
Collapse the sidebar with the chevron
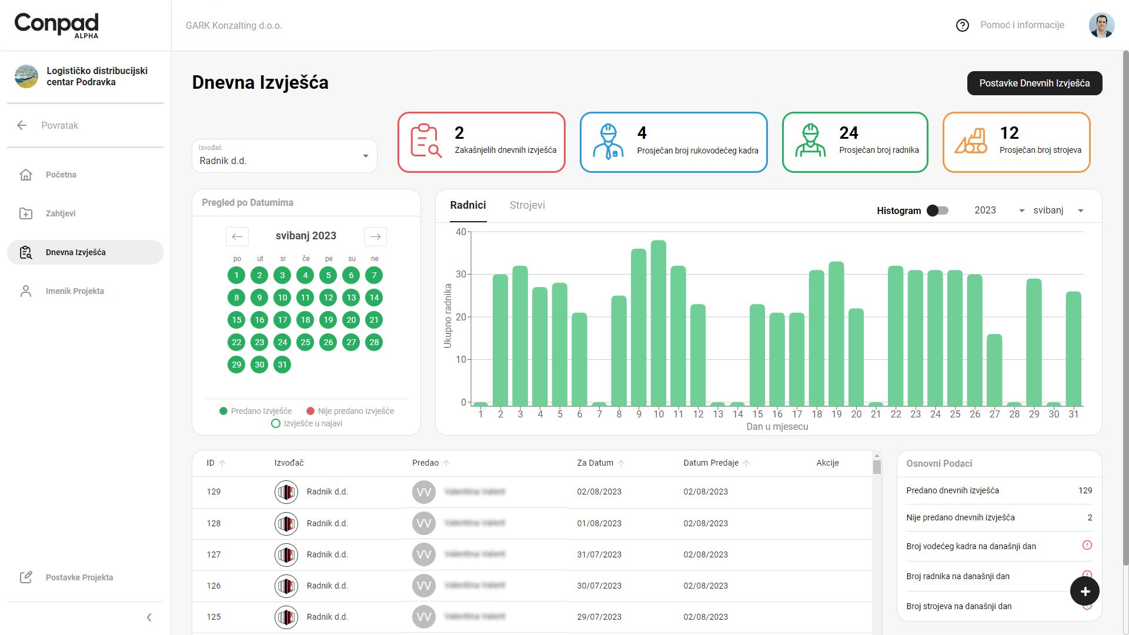click(149, 617)
